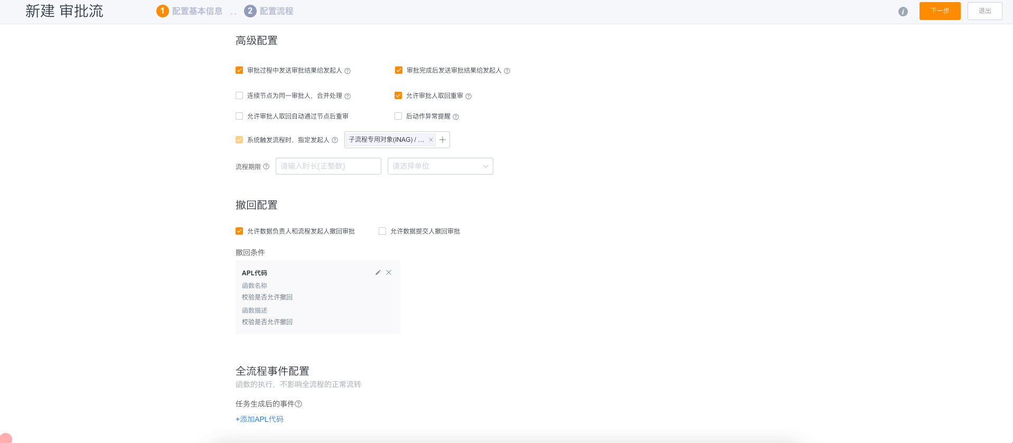
Task: Click the 请输入时长(正整数) input field
Action: click(x=329, y=166)
